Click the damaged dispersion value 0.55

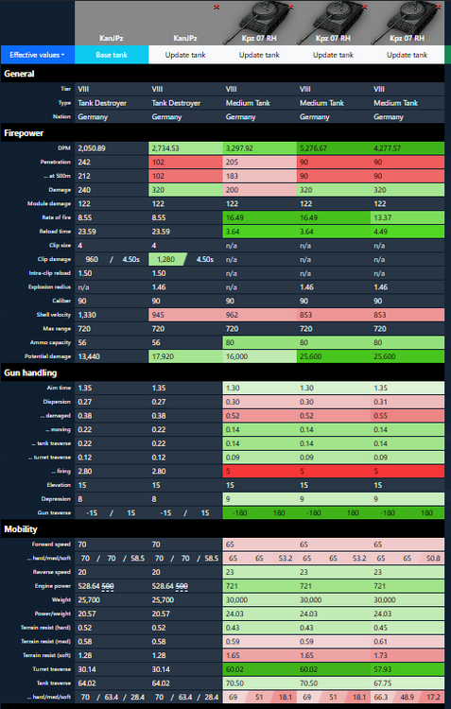380,416
